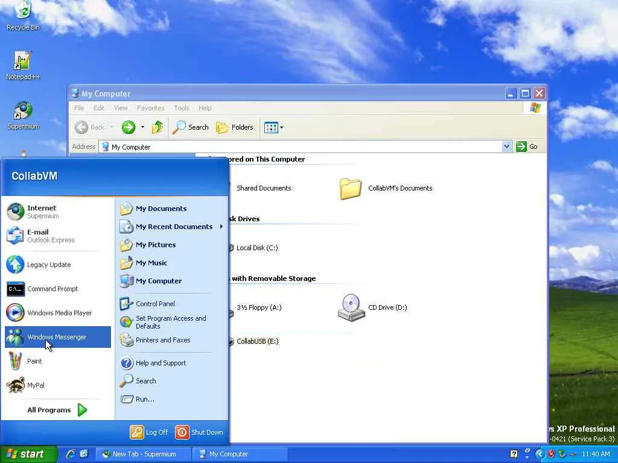Open the Tools menu
Image resolution: width=618 pixels, height=463 pixels.
click(x=182, y=108)
